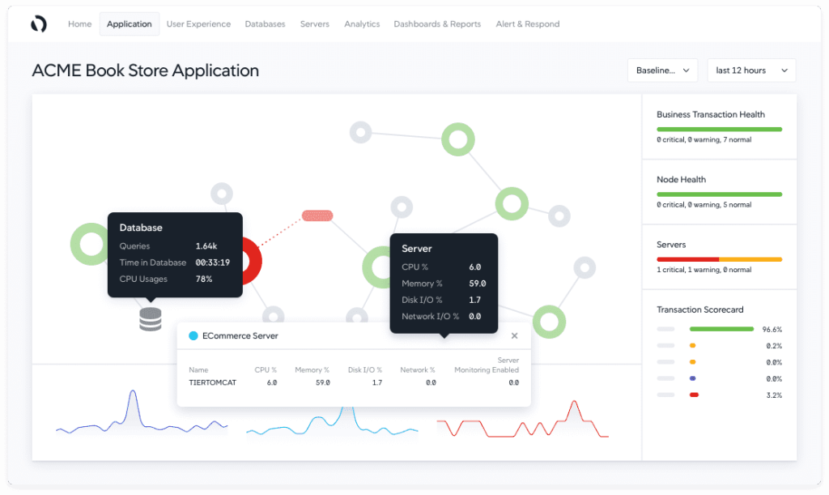Click TIERTOMCAT row name
The height and width of the screenshot is (495, 829).
coord(213,382)
